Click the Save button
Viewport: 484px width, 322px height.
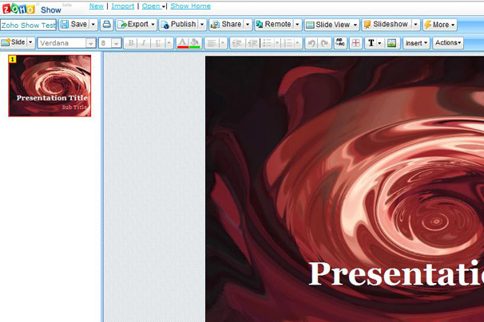point(74,25)
